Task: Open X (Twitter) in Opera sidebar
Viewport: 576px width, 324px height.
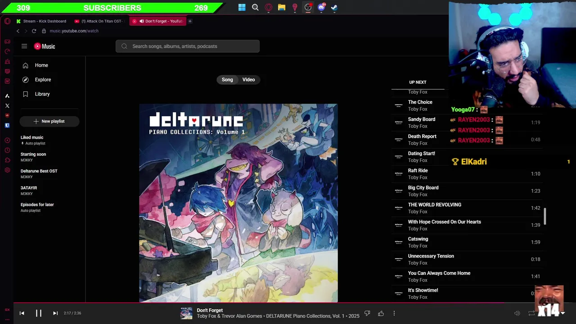Action: pos(7,106)
